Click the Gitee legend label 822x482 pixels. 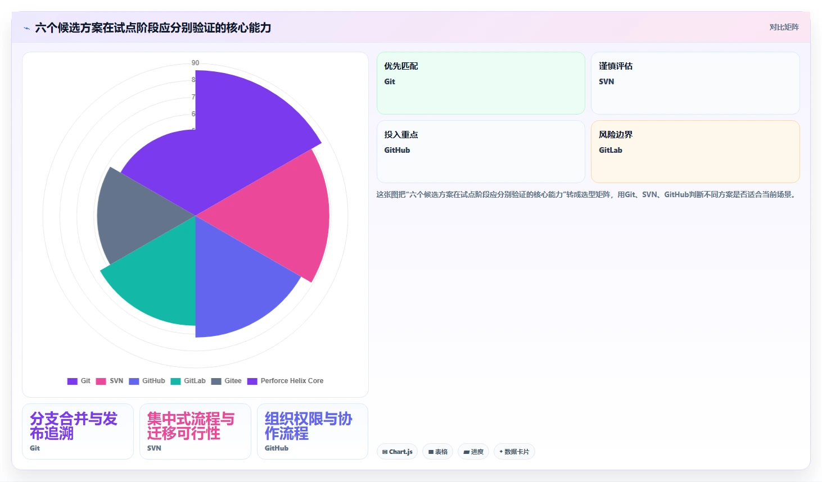233,381
